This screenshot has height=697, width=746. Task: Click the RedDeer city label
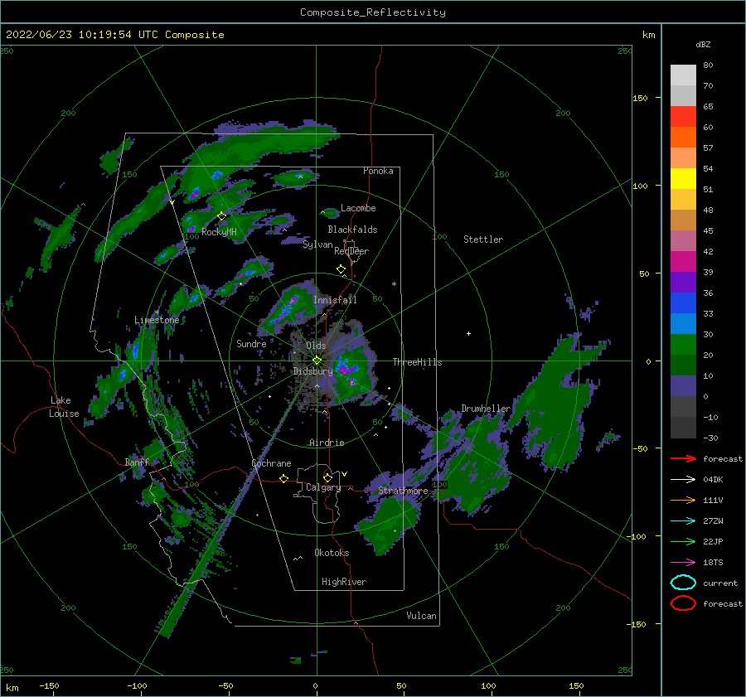click(x=351, y=251)
